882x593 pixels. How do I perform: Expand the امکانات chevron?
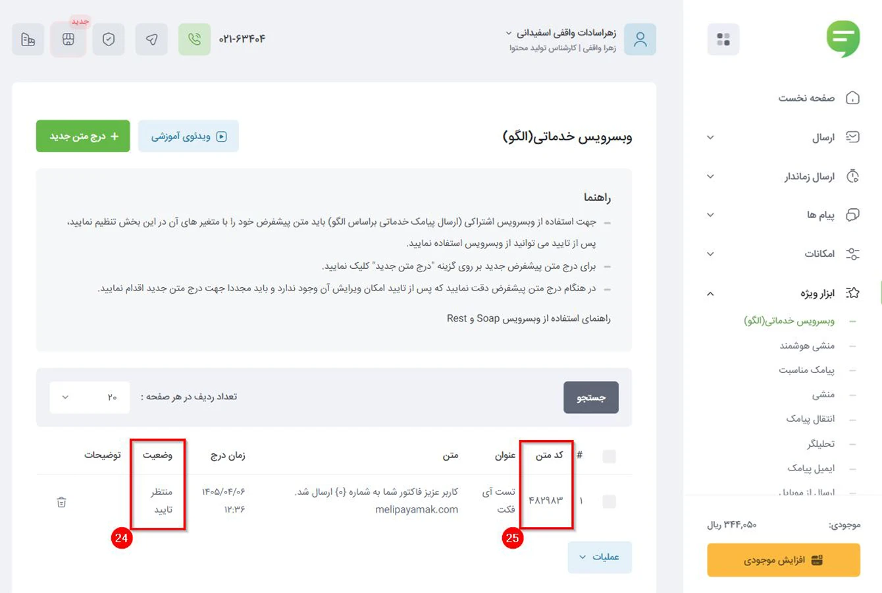710,254
